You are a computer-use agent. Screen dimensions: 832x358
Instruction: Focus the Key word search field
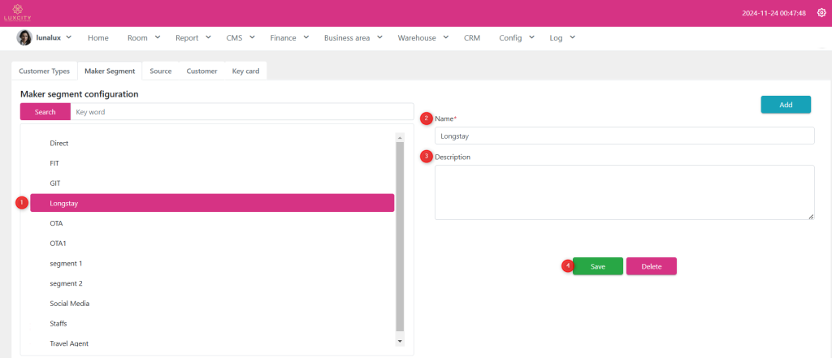click(241, 112)
